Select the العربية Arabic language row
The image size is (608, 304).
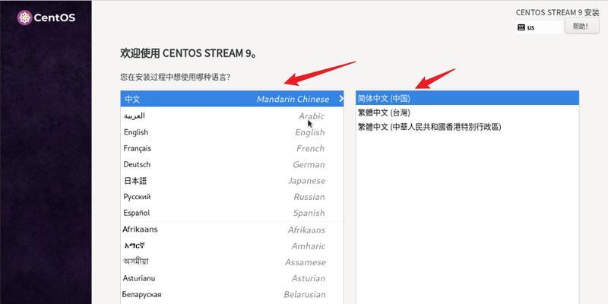point(232,116)
